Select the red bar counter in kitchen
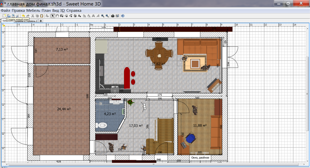 [x=127, y=78]
